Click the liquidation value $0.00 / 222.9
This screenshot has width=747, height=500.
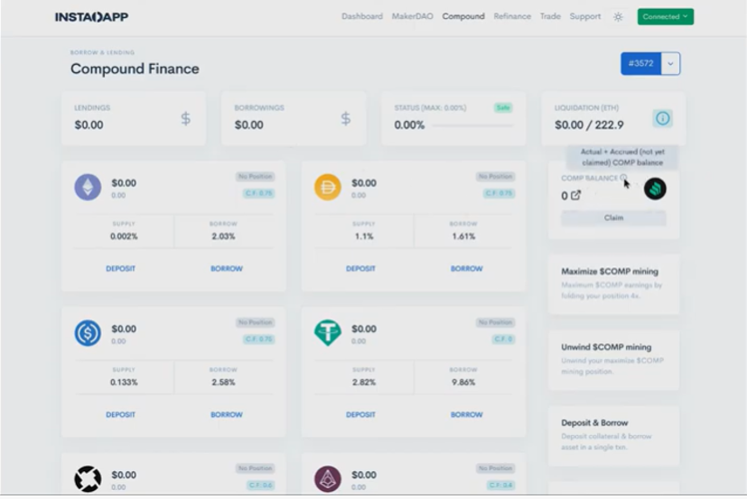pos(589,125)
